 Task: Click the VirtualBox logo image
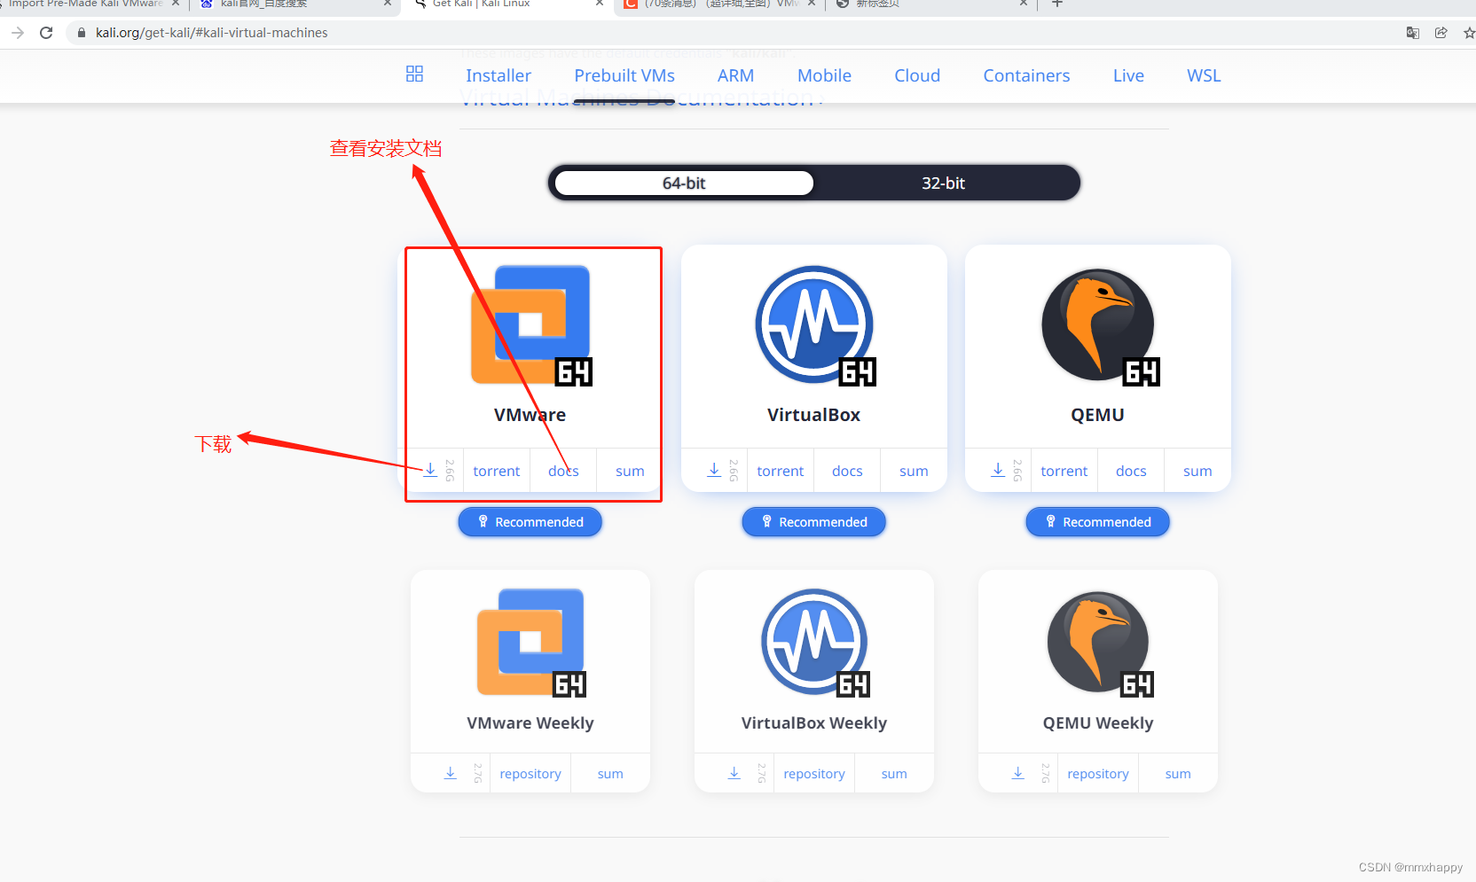pyautogui.click(x=815, y=325)
